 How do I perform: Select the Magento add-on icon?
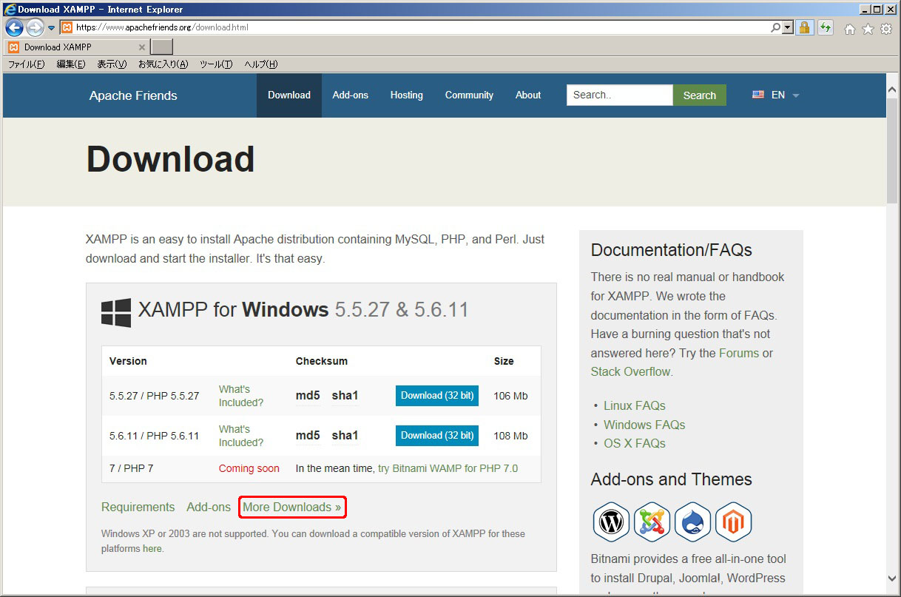coord(733,522)
